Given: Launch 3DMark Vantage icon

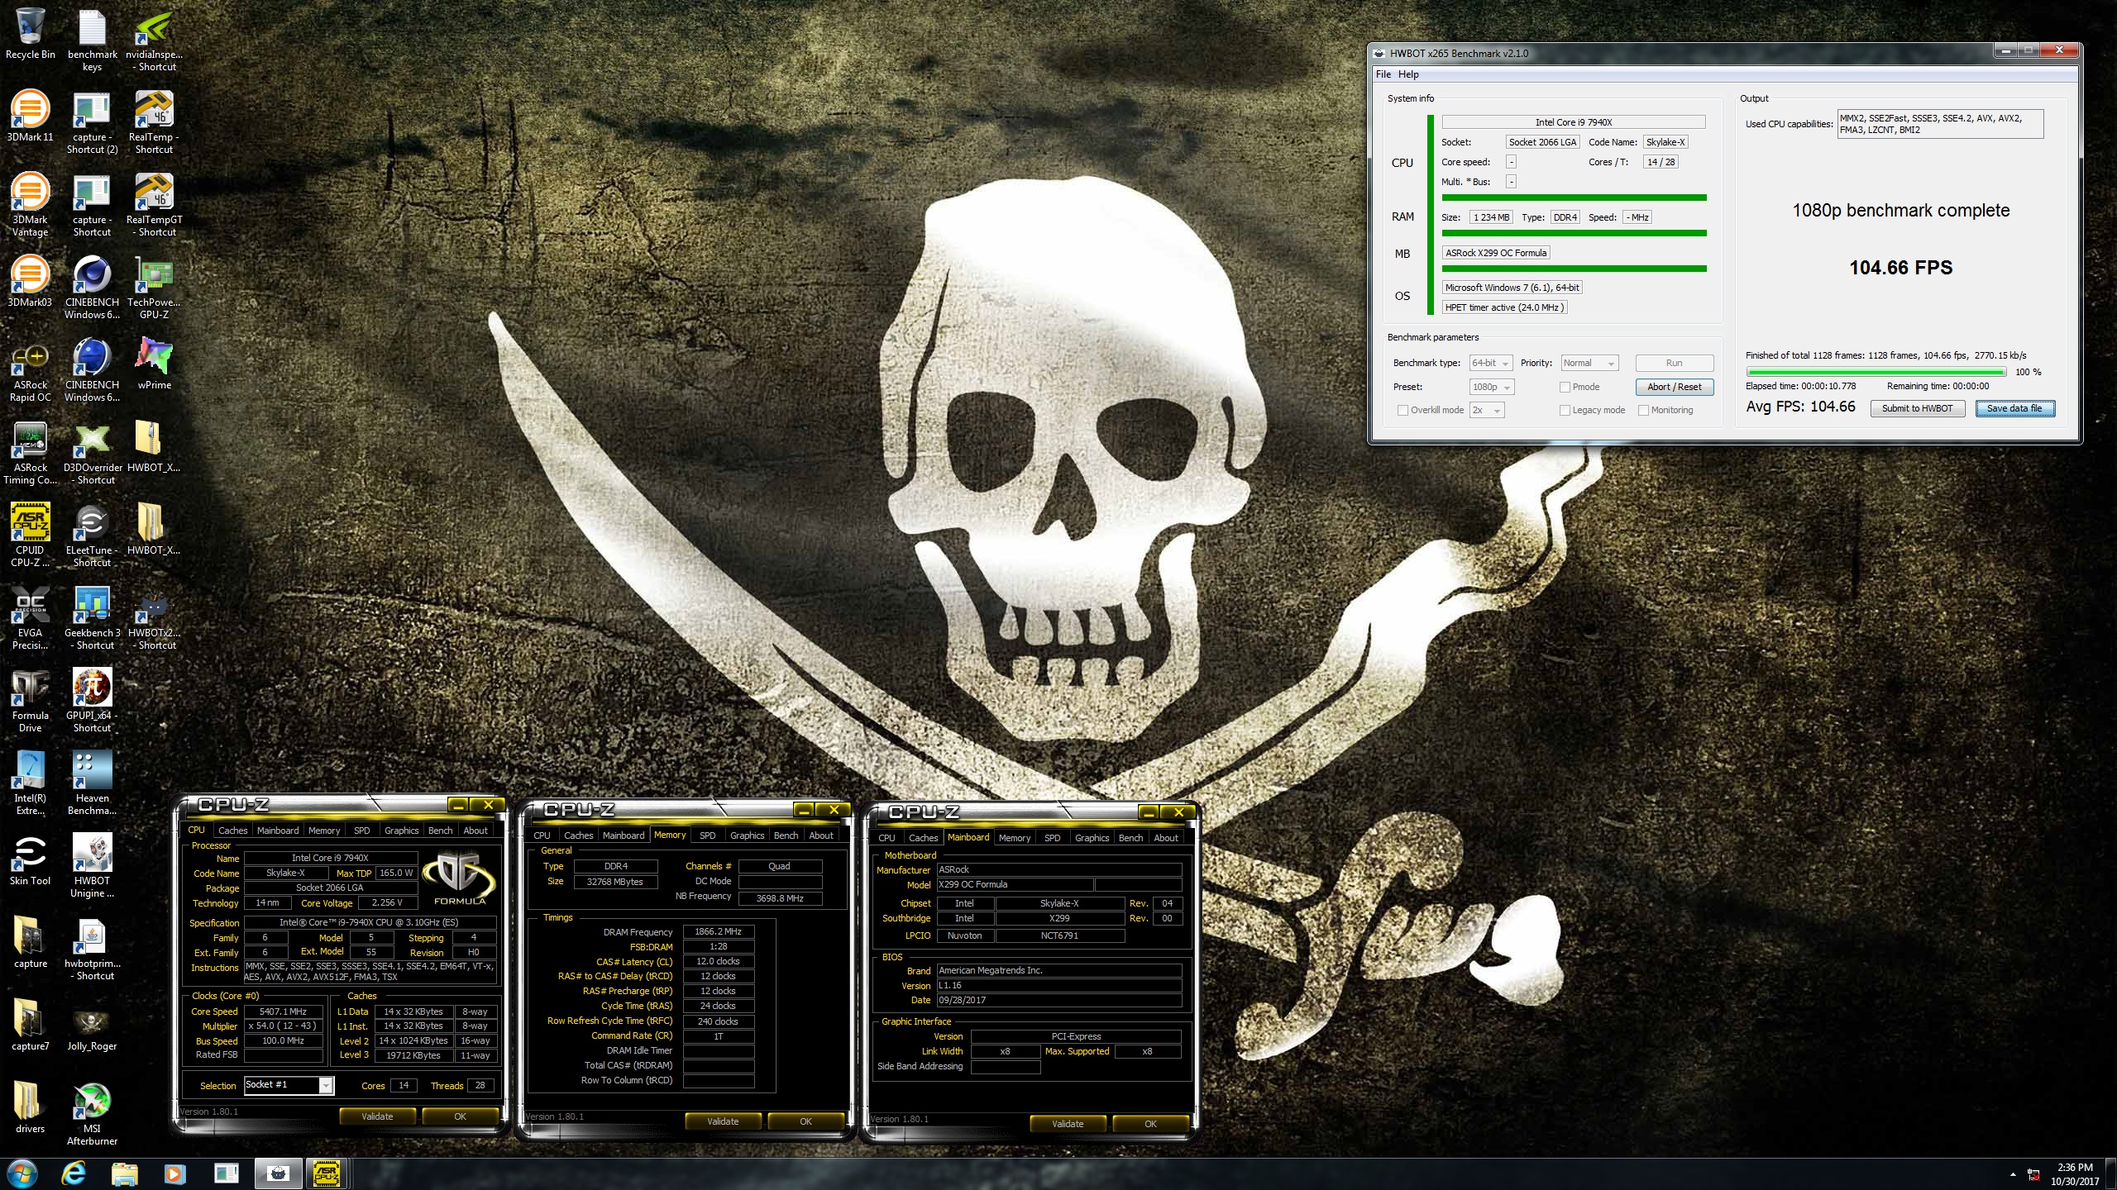Looking at the screenshot, I should 31,204.
